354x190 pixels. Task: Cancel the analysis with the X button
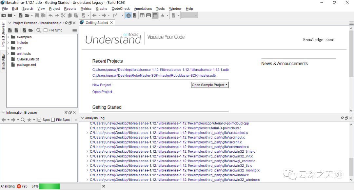(x=104, y=186)
